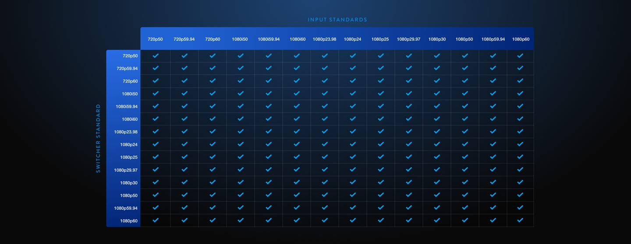The height and width of the screenshot is (244, 631).
Task: Select the 1080i60 input column header
Action: (x=298, y=39)
